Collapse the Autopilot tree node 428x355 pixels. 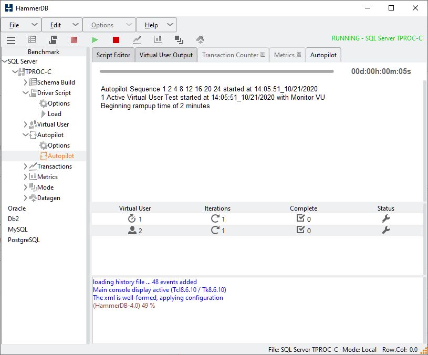[25, 135]
